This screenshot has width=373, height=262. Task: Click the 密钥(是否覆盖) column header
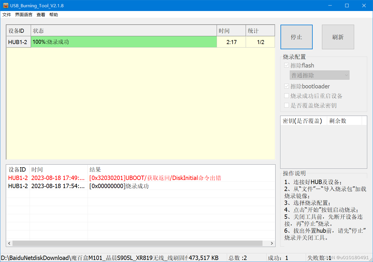304,121
